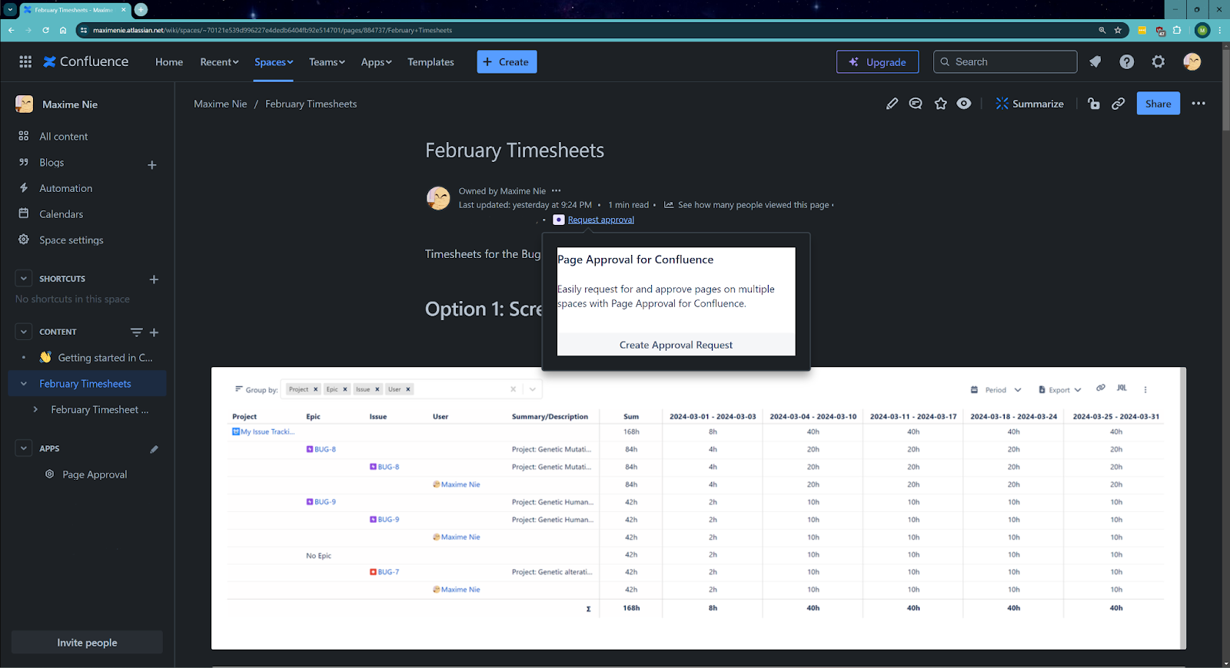This screenshot has height=668, width=1230.
Task: Remove the User group-by tag
Action: tap(408, 389)
